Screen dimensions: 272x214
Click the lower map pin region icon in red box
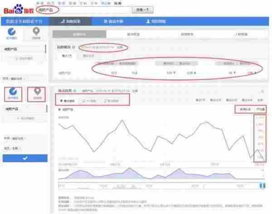(37, 93)
